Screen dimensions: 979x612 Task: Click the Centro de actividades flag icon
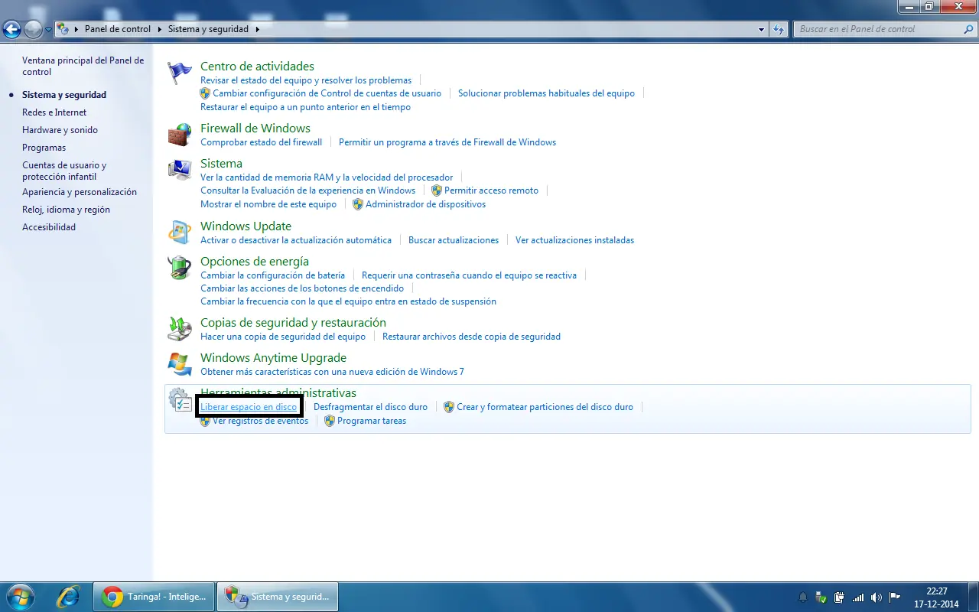(180, 73)
